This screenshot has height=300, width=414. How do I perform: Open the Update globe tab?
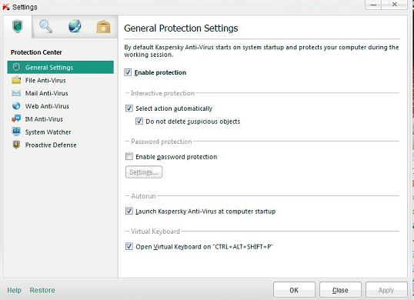tap(75, 26)
